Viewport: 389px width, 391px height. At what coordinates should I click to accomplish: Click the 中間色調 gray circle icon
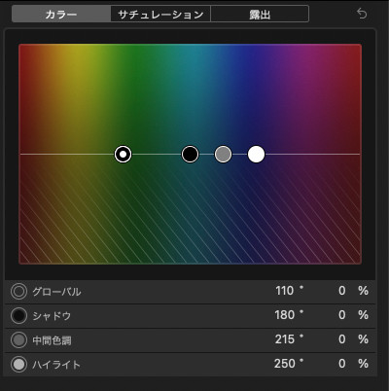point(18,340)
